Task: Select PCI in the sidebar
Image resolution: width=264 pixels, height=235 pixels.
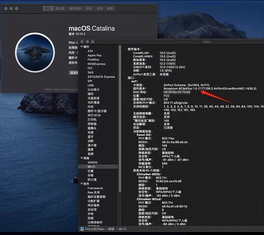Action: pos(90,68)
